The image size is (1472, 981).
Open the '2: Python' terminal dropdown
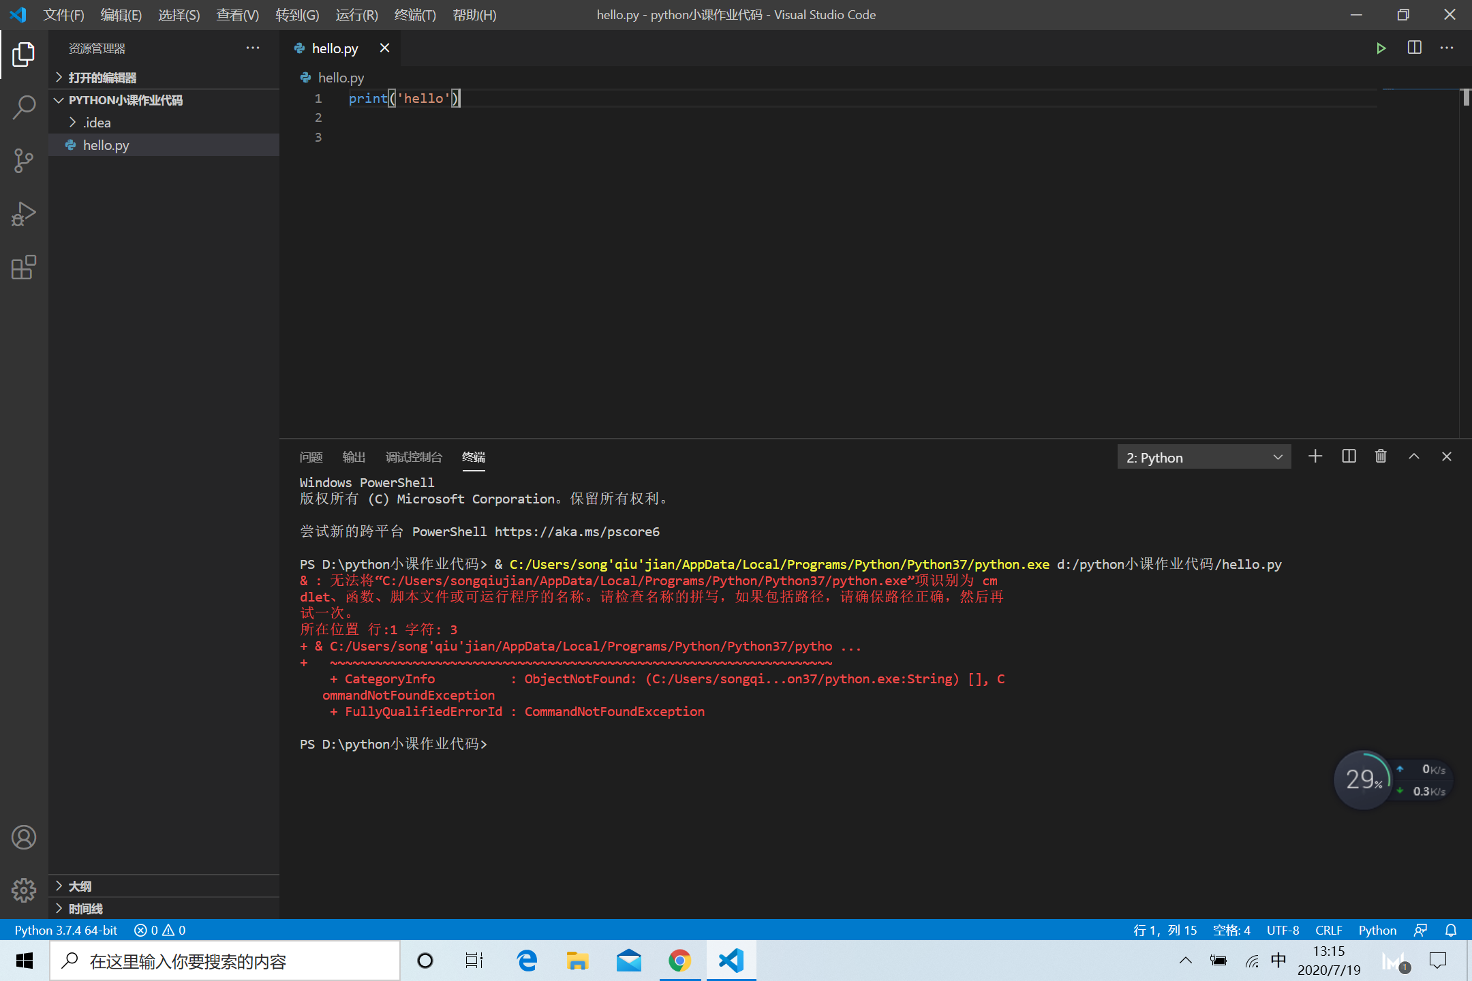1203,457
